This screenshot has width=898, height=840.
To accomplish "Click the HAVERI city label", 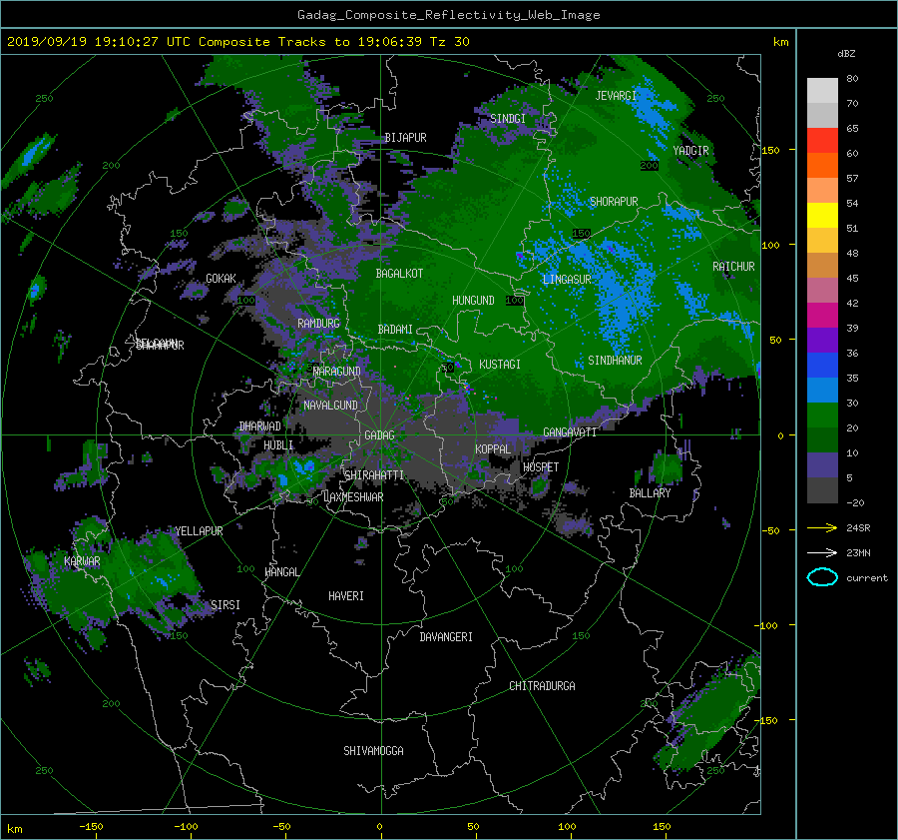I will pos(346,596).
